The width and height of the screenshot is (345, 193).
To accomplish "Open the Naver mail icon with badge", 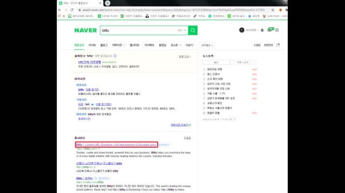I will point(270,30).
